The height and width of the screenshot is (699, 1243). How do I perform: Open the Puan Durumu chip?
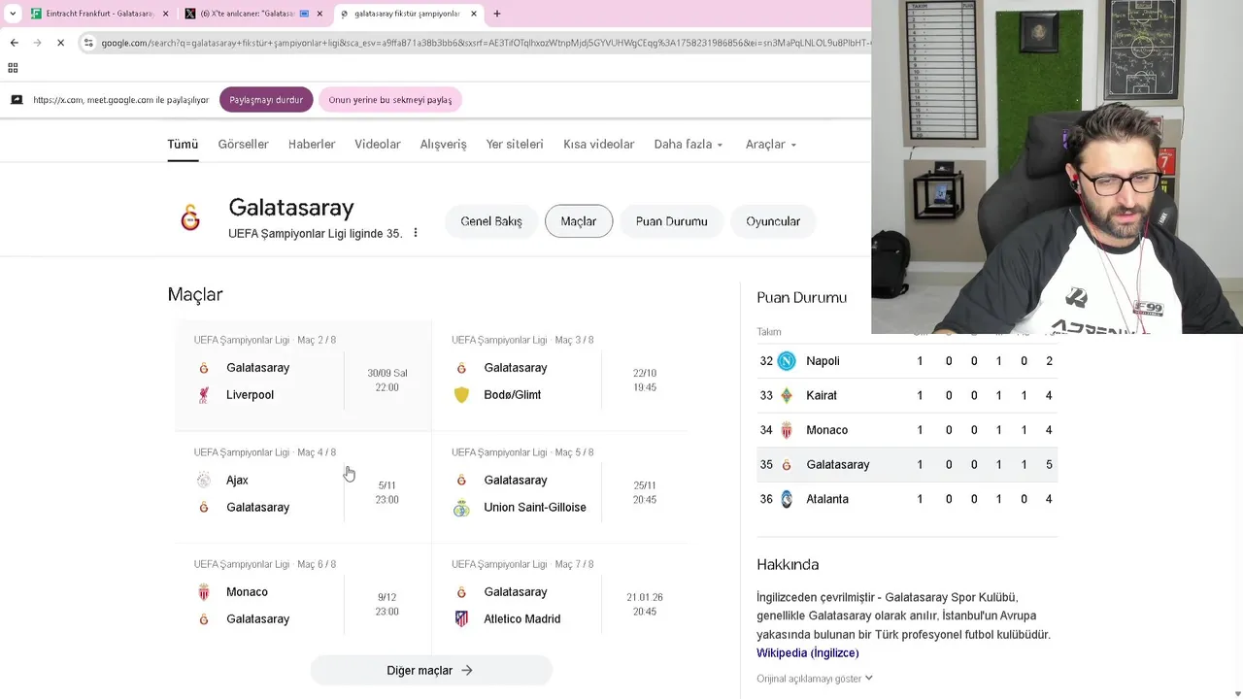tap(671, 221)
